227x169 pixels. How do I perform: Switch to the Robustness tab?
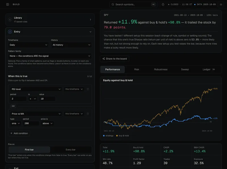coord(161,69)
